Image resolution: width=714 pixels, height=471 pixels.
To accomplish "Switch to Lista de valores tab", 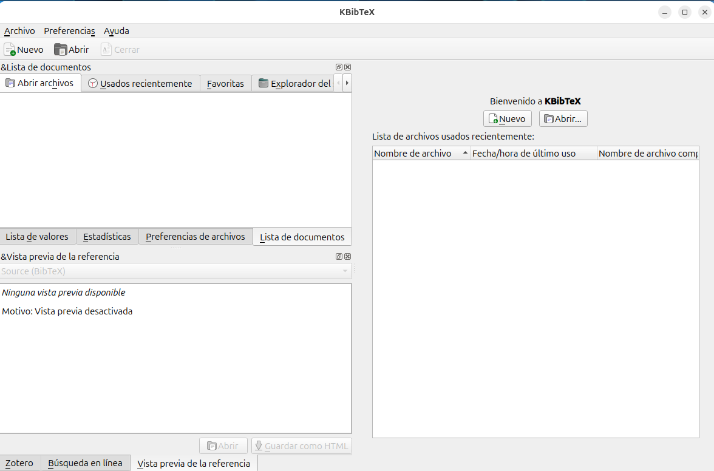I will point(37,237).
